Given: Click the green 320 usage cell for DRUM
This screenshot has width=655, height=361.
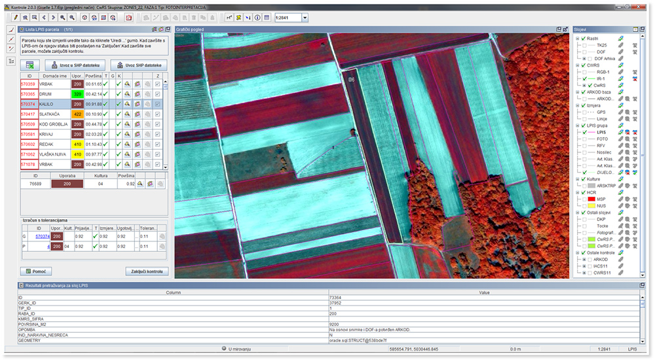Looking at the screenshot, I should tap(77, 94).
